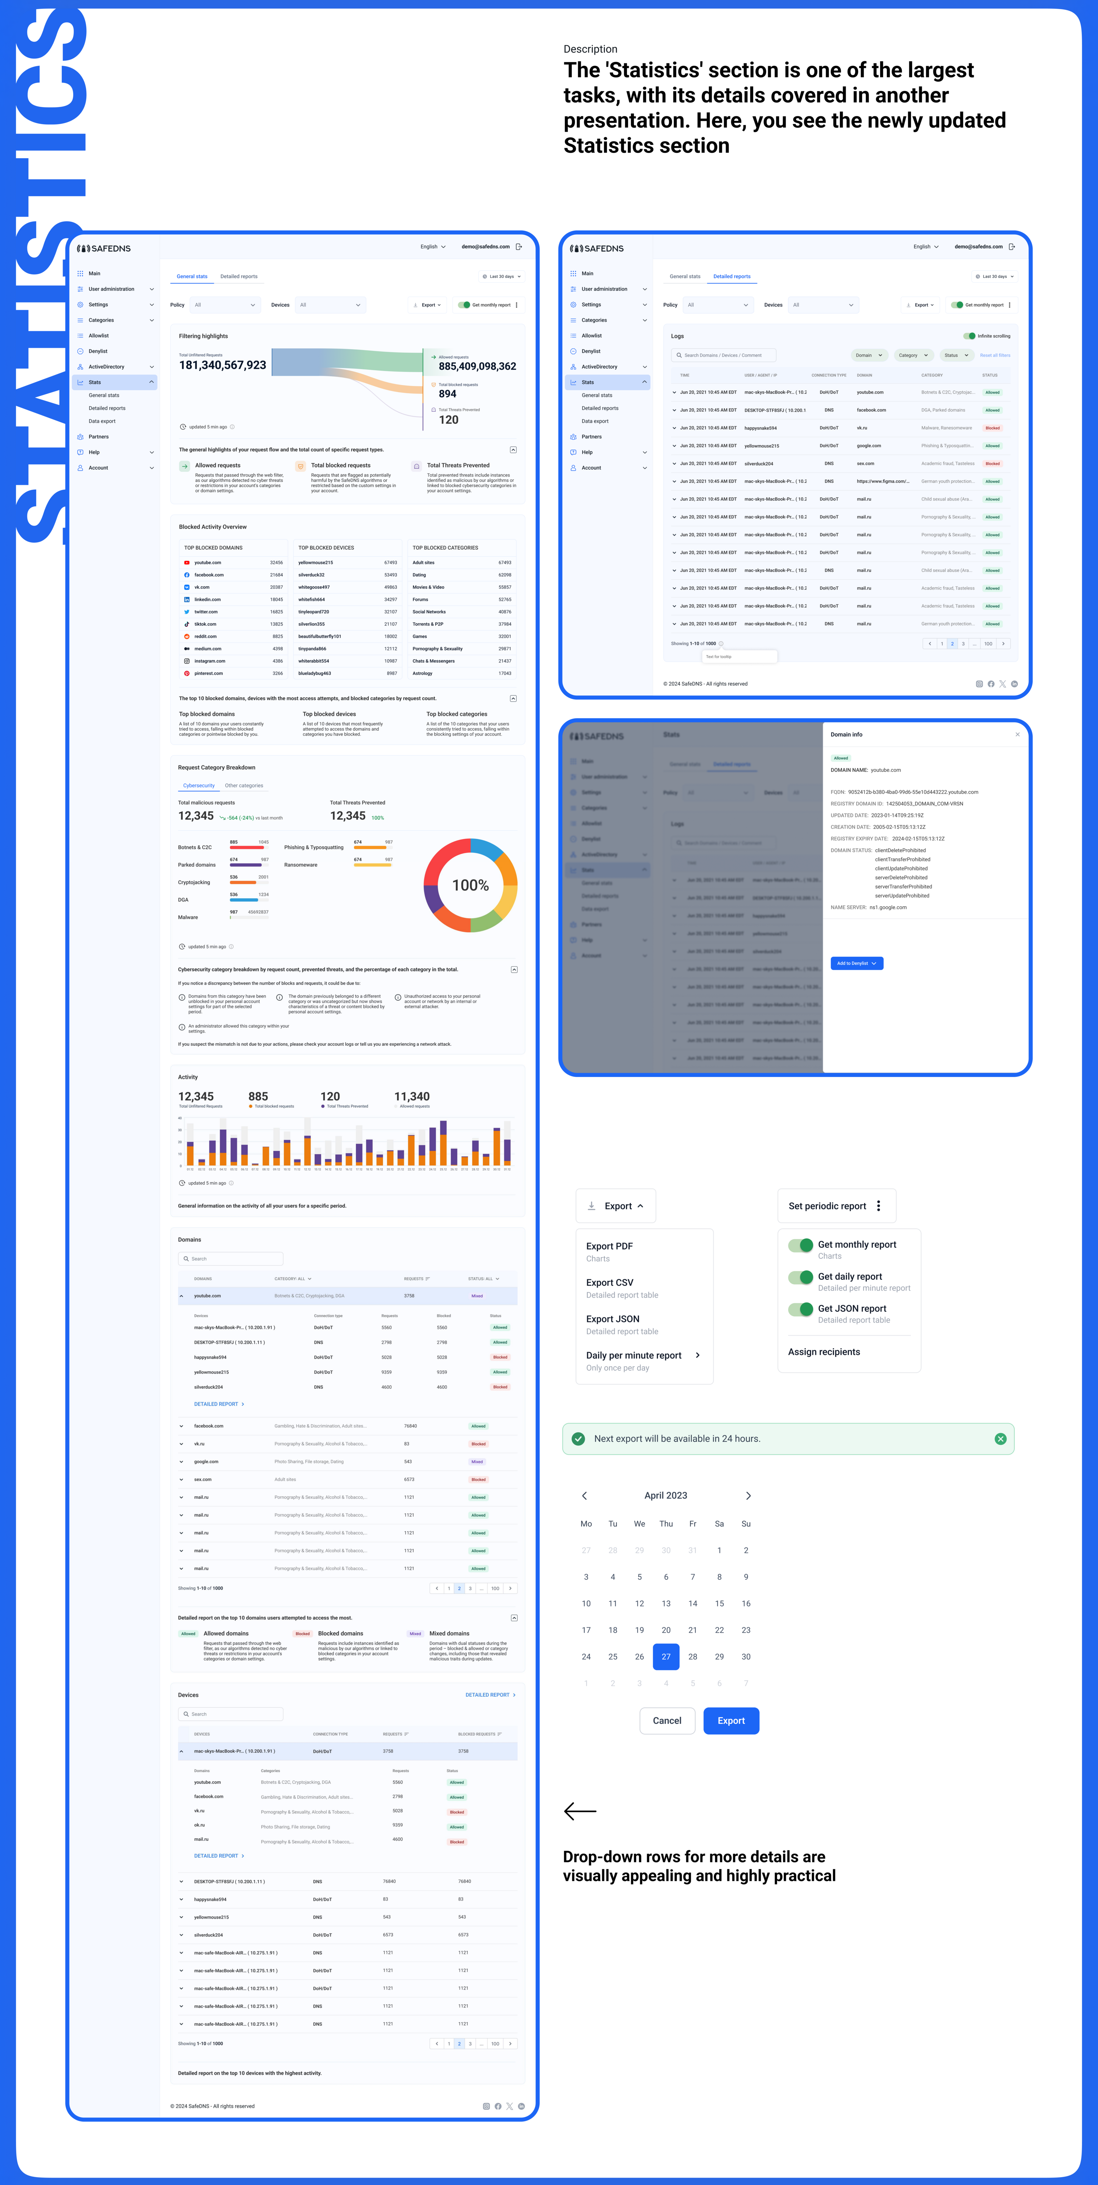The height and width of the screenshot is (2185, 1098).
Task: Select Export CSV from the export list
Action: click(x=609, y=1283)
